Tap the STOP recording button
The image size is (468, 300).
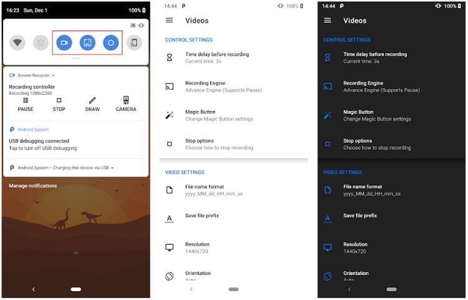59,104
